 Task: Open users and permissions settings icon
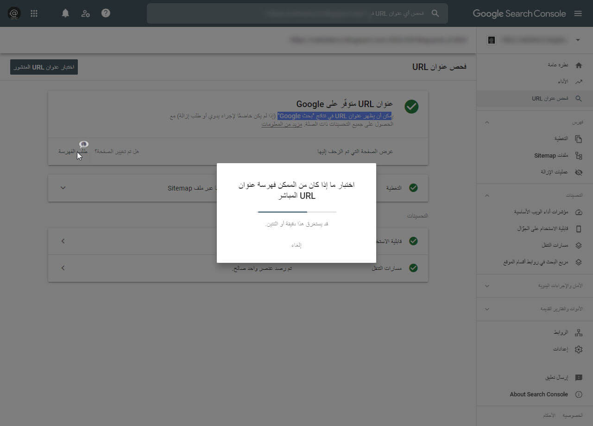86,13
